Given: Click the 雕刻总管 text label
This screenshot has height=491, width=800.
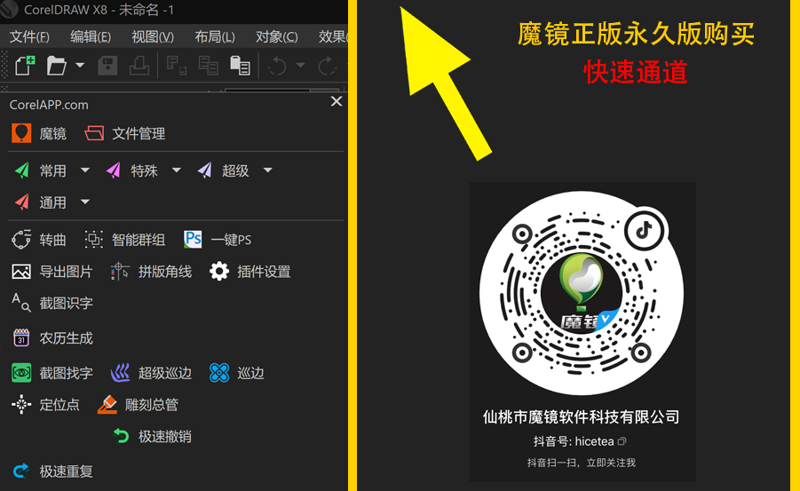Looking at the screenshot, I should (x=152, y=405).
